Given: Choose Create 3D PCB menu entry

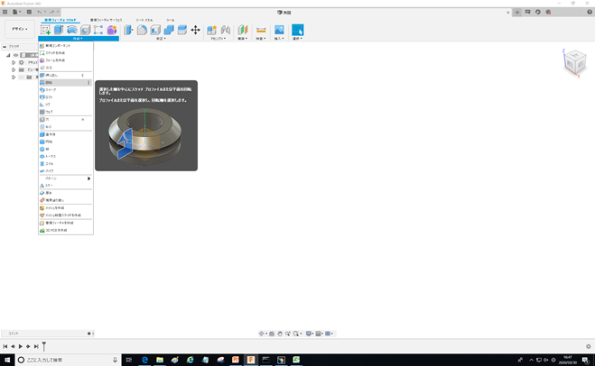Looking at the screenshot, I should [x=66, y=231].
